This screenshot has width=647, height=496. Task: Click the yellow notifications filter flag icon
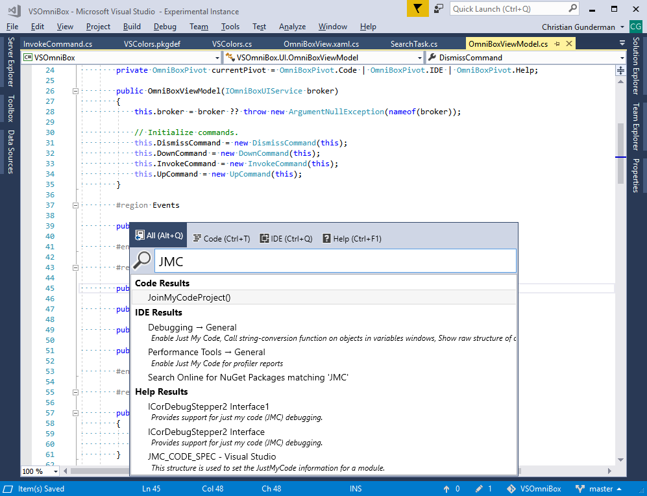(x=417, y=8)
